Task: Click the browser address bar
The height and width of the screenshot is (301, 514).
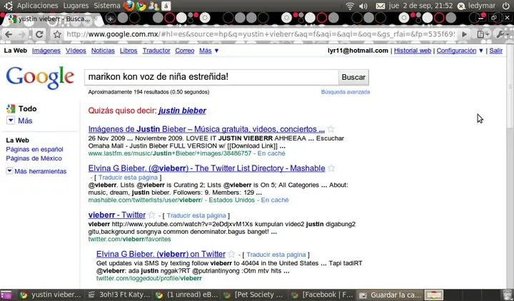Action: coord(261,34)
